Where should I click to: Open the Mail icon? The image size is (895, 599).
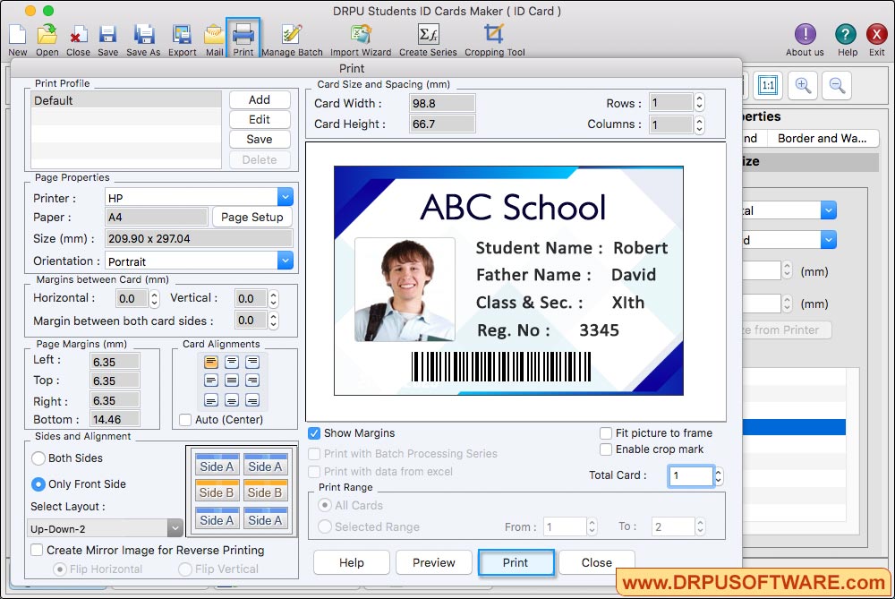[214, 36]
